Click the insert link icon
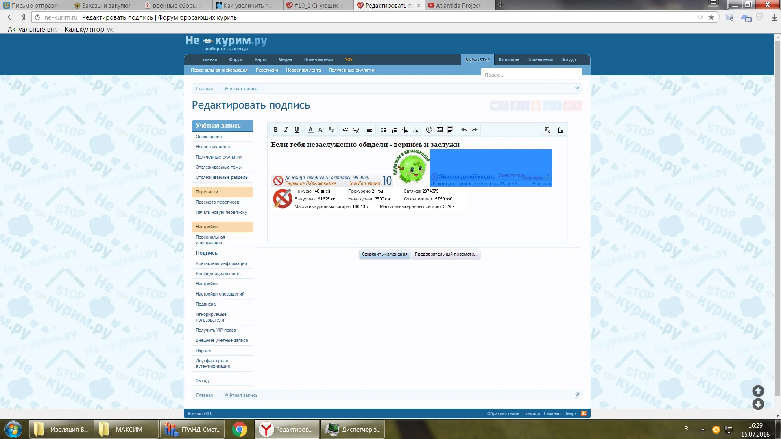 tap(345, 130)
